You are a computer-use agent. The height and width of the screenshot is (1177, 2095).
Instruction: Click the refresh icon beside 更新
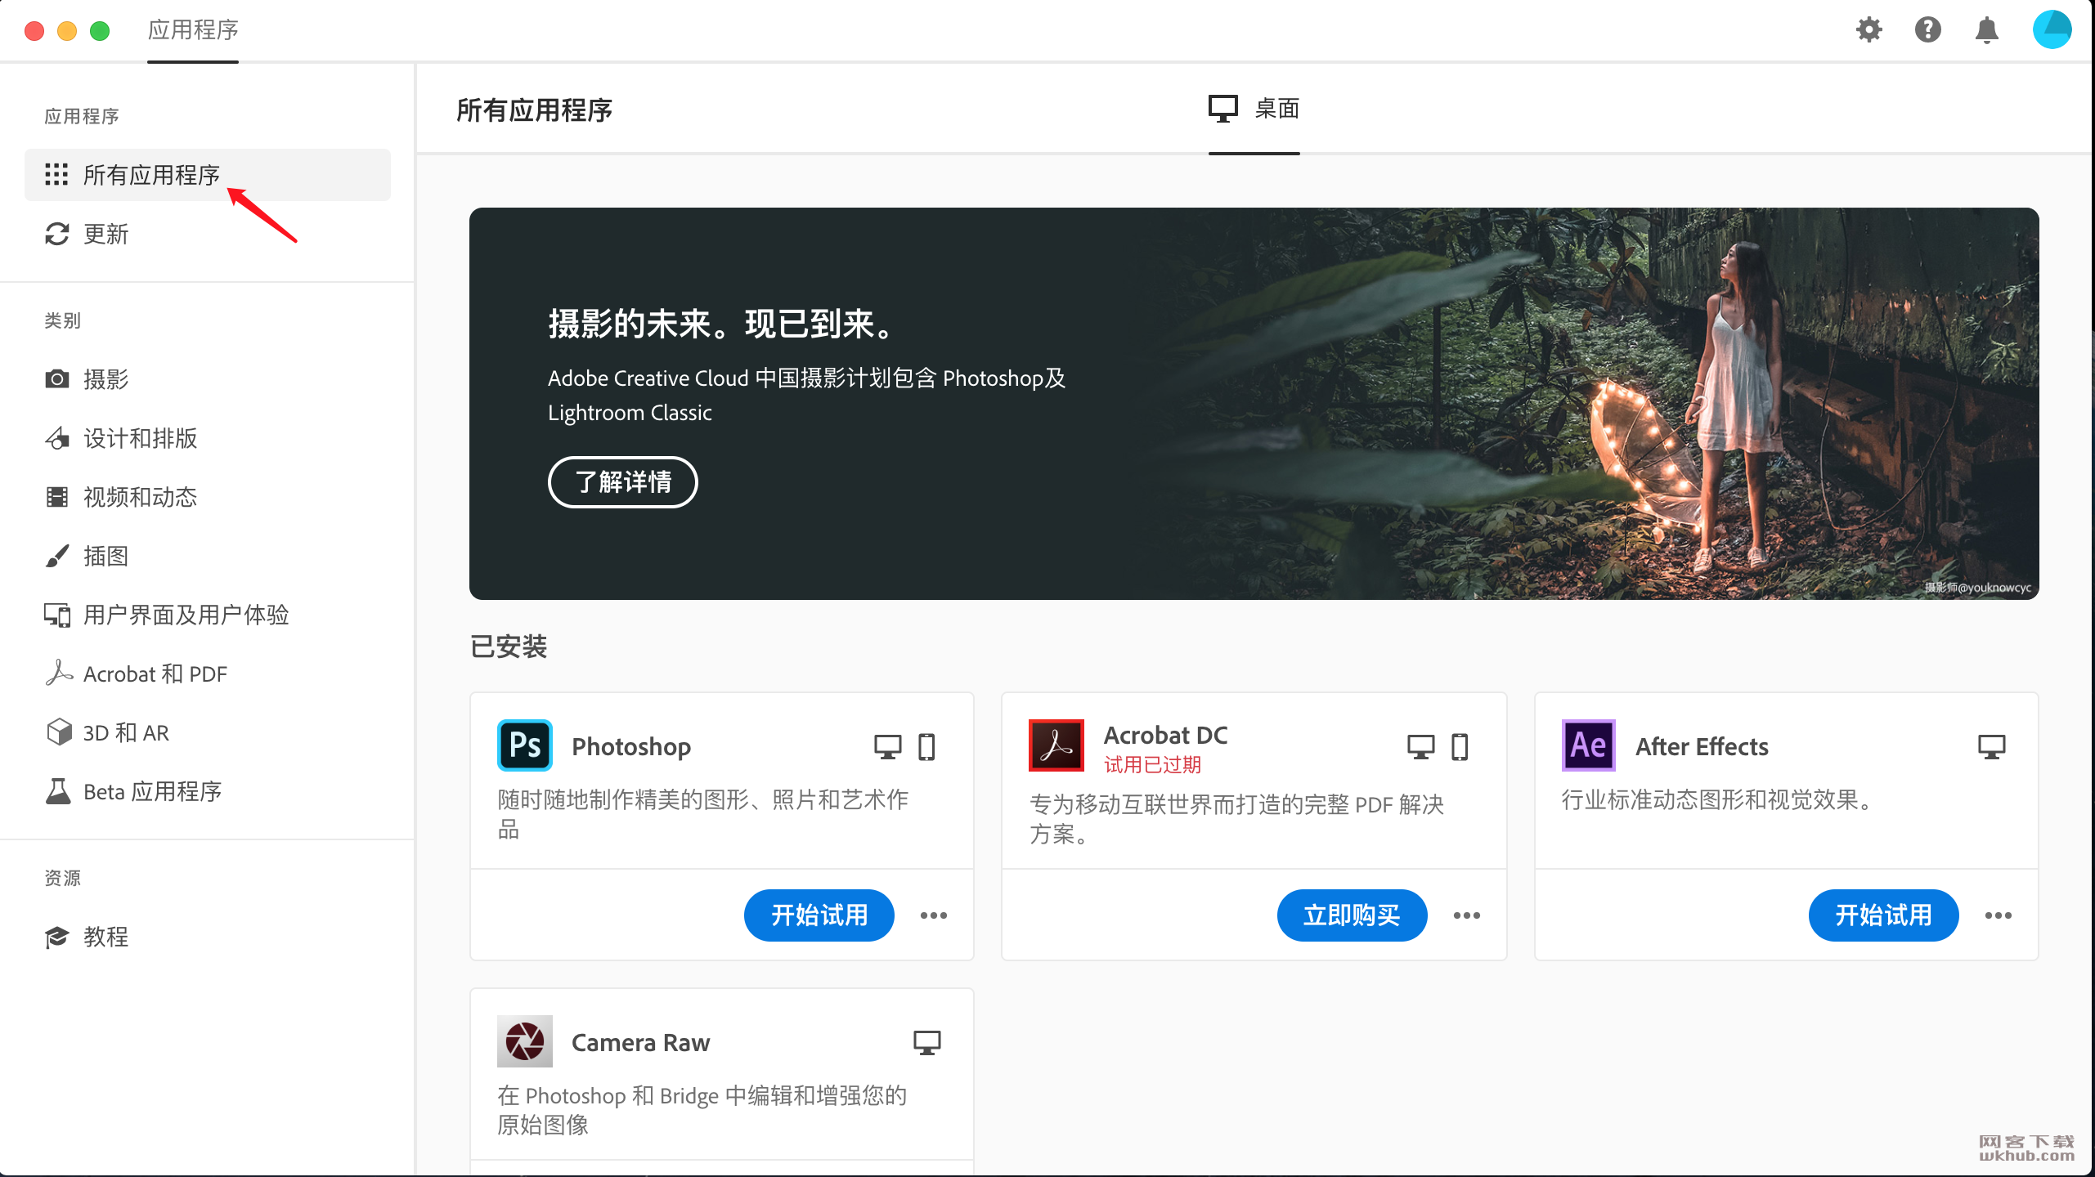[x=56, y=234]
